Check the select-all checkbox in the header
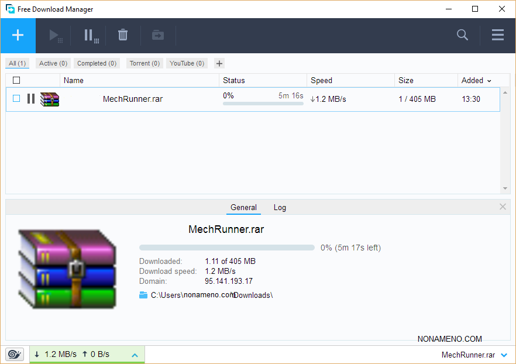Image resolution: width=516 pixels, height=364 pixels. pos(16,81)
